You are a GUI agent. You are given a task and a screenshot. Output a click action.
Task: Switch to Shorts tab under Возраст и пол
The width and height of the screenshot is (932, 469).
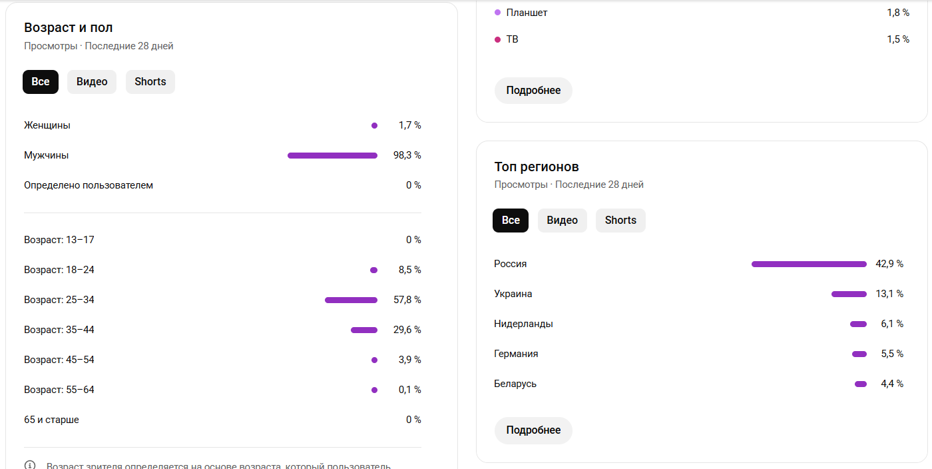tap(150, 82)
